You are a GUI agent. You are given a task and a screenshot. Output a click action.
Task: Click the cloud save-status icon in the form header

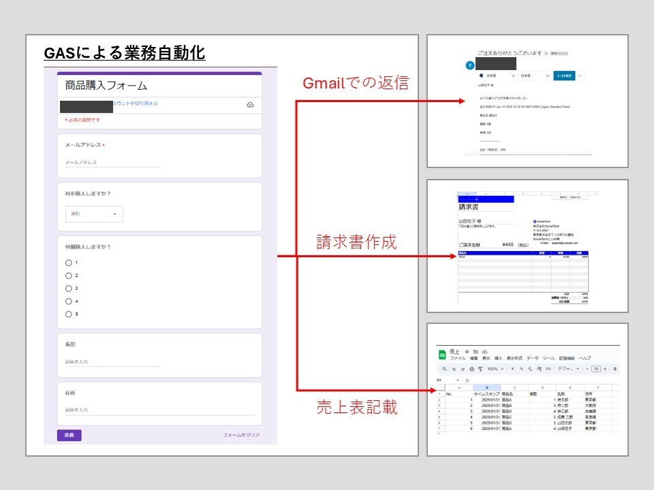[250, 105]
